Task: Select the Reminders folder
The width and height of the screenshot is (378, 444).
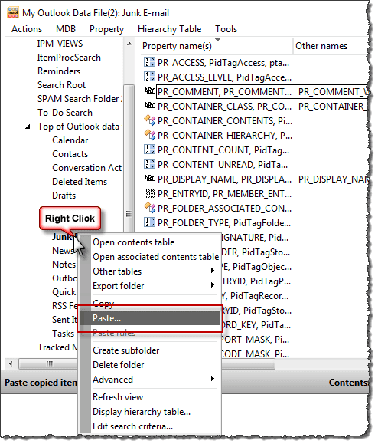Action: (x=59, y=71)
